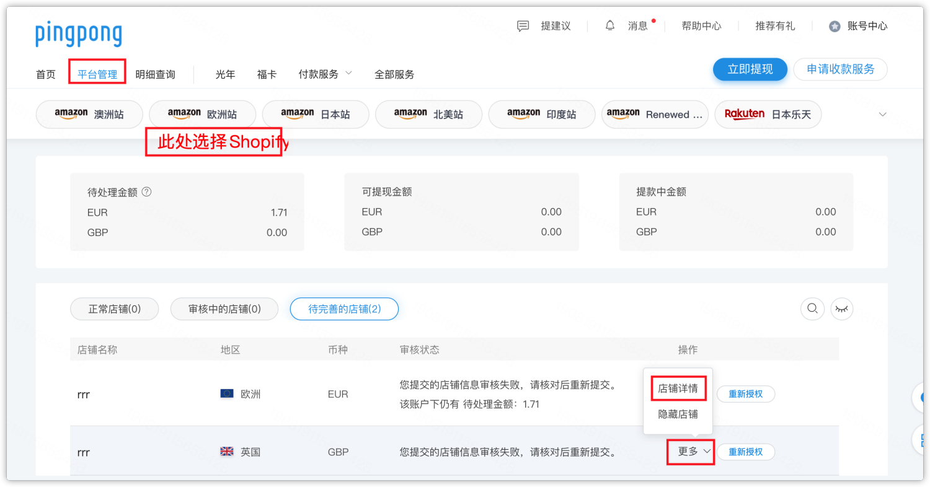Open the 付款服务 dropdown menu

click(x=325, y=74)
